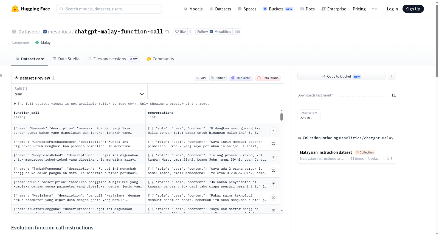
Task: Click the Duplicate button
Action: pyautogui.click(x=241, y=78)
